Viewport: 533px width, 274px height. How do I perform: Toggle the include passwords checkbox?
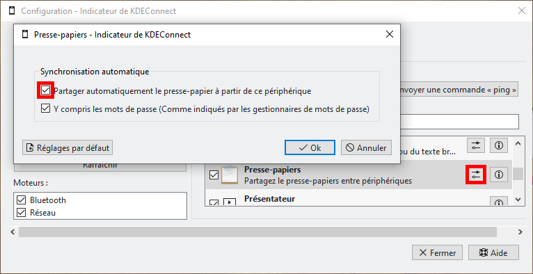click(x=45, y=108)
